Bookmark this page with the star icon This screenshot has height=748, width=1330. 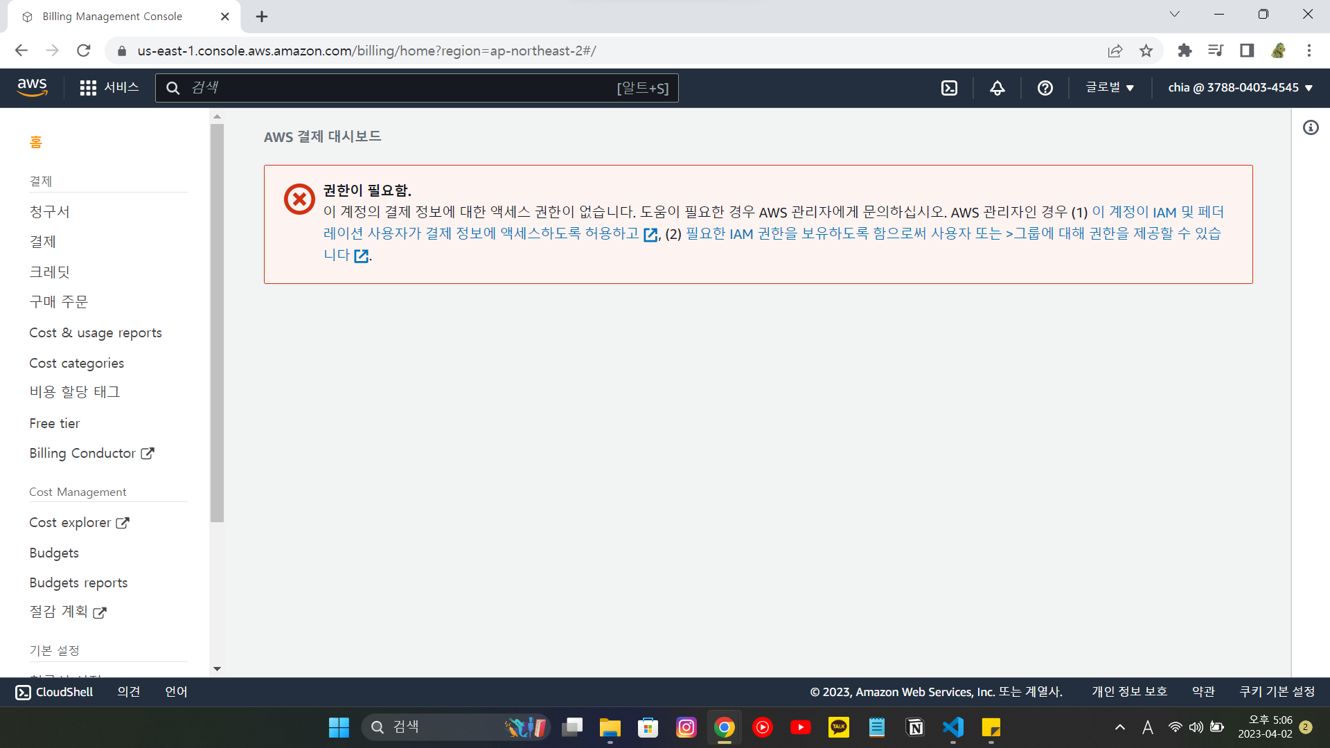(x=1146, y=51)
